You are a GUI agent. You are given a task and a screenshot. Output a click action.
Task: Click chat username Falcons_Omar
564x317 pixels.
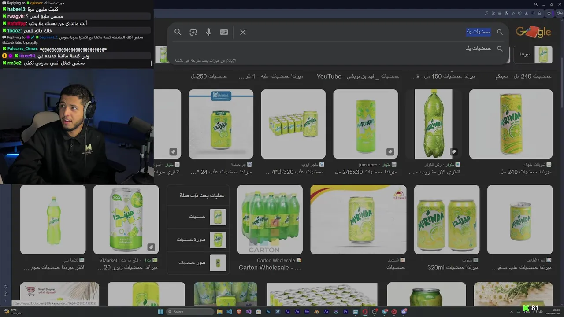23,48
